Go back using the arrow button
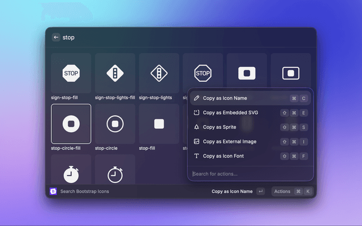Image resolution: width=362 pixels, height=226 pixels. click(56, 37)
